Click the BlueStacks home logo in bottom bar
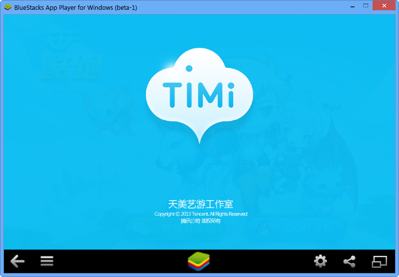399x277 pixels. tap(199, 261)
